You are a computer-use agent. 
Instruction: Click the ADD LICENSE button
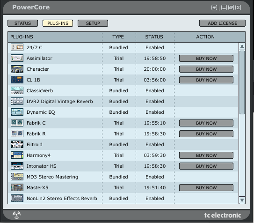(x=222, y=23)
